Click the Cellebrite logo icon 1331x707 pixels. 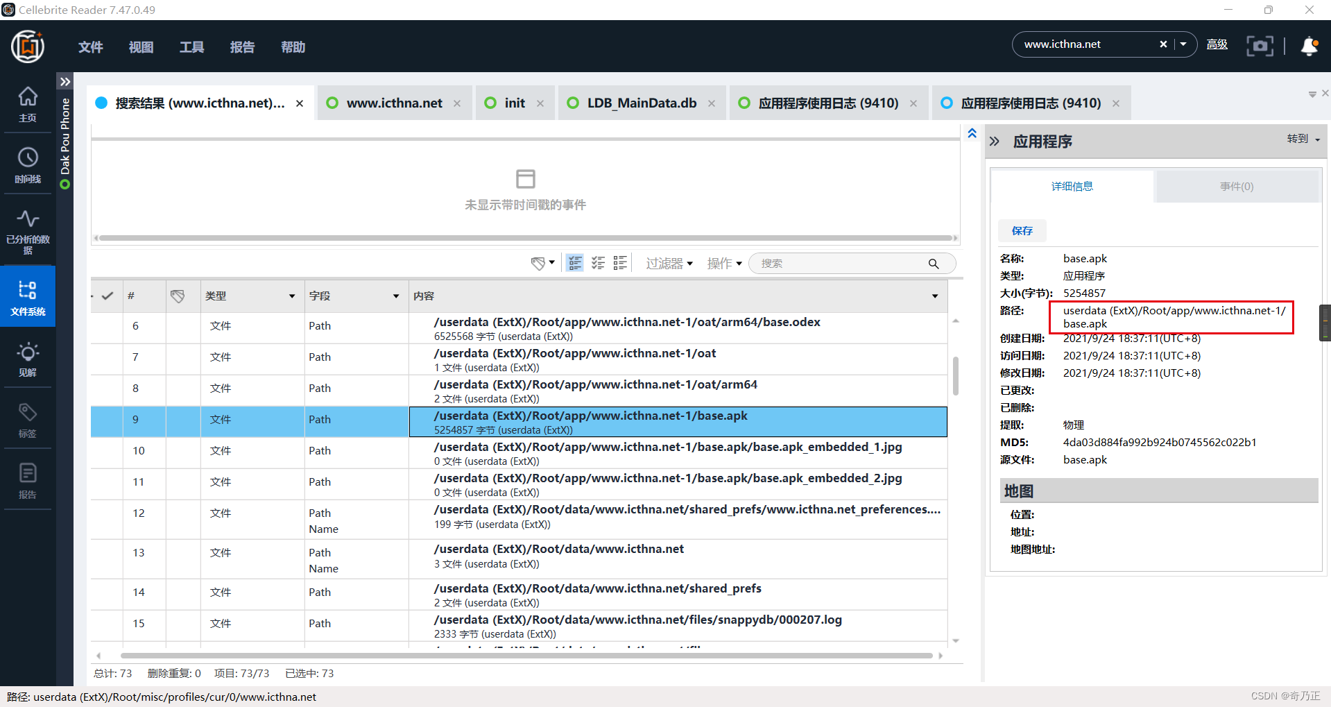point(28,46)
